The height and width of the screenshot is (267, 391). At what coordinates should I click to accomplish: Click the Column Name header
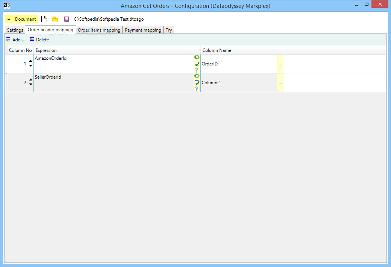click(242, 50)
